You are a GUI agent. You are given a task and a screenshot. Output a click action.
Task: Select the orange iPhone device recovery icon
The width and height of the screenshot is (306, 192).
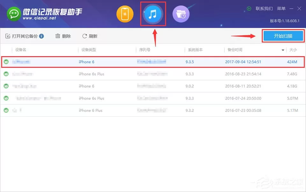click(125, 14)
